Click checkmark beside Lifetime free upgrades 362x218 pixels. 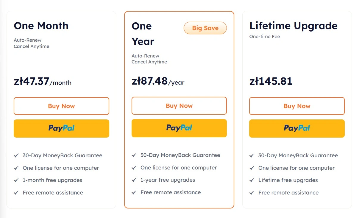252,180
